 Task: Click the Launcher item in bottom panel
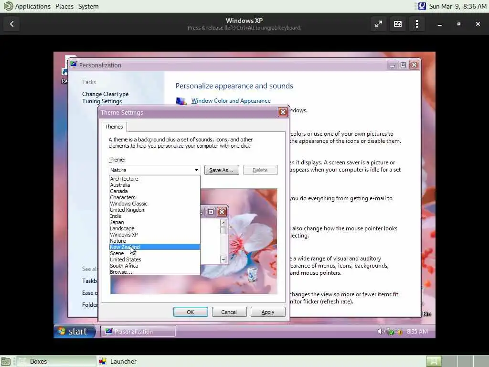[118, 361]
